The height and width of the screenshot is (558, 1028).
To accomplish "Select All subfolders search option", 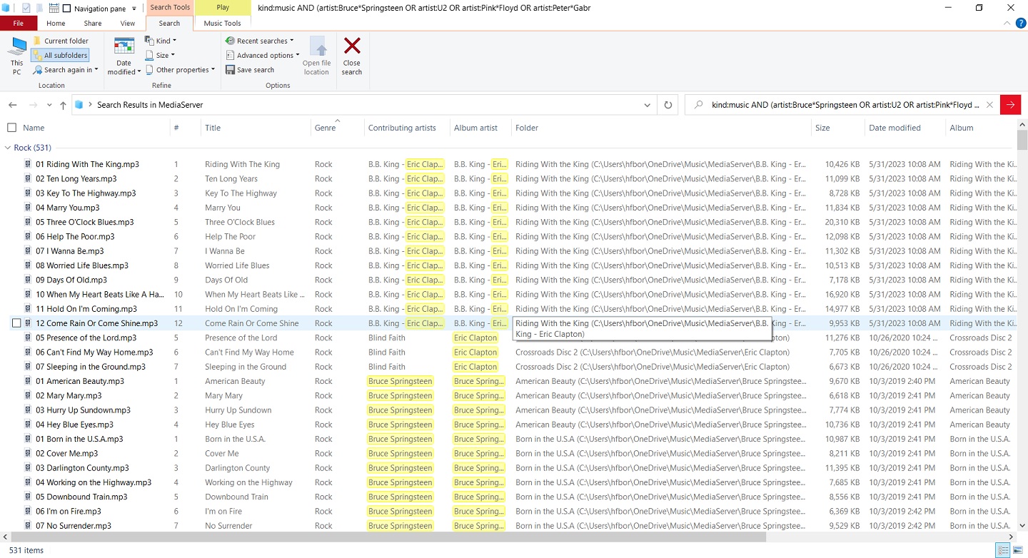I will (60, 55).
